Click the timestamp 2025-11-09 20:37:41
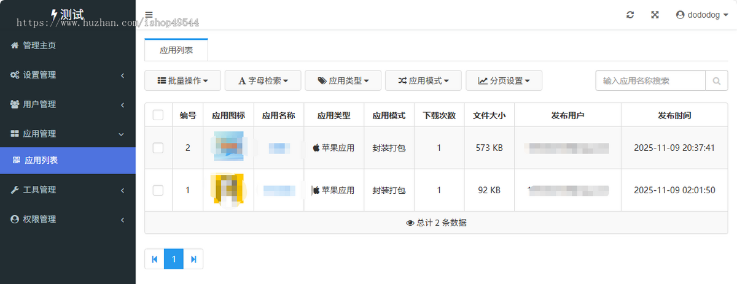737x284 pixels. click(x=674, y=148)
